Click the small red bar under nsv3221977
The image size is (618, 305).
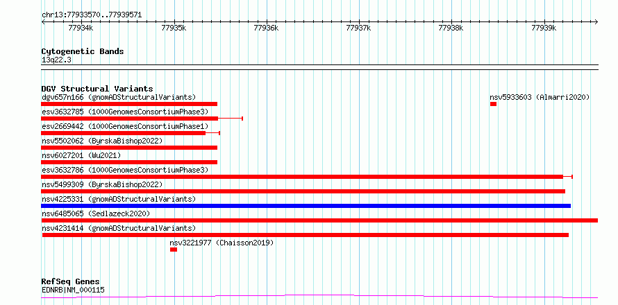[174, 250]
